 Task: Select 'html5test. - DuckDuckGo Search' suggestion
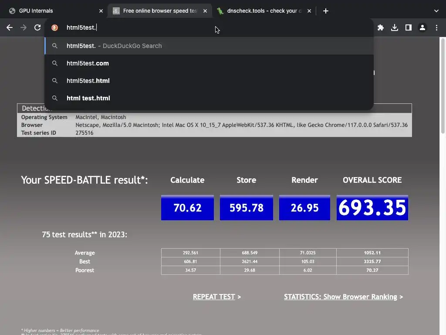(209, 46)
